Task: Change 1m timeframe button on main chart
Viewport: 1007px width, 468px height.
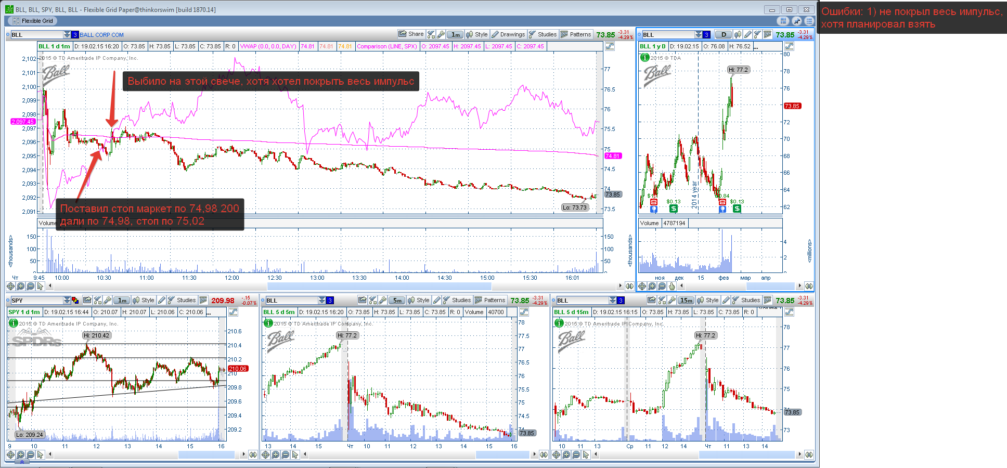Action: point(456,34)
